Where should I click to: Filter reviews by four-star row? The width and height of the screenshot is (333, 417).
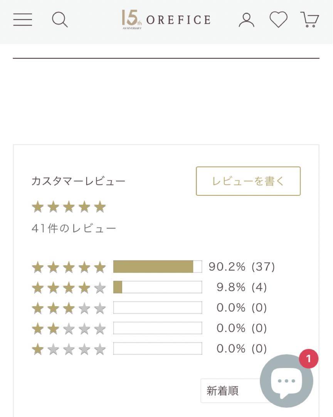(x=149, y=287)
